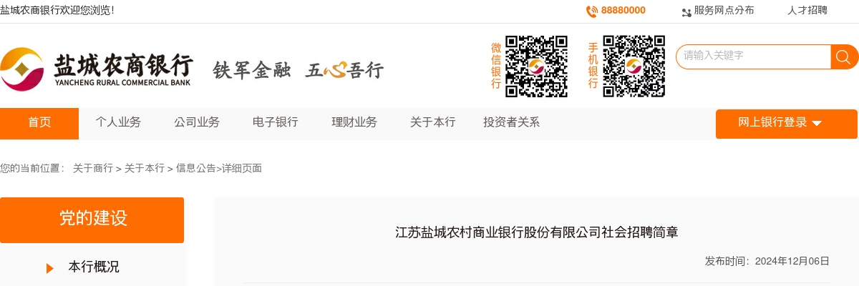Focus the keyword search input field
Image resolution: width=859 pixels, height=286 pixels.
tap(753, 57)
